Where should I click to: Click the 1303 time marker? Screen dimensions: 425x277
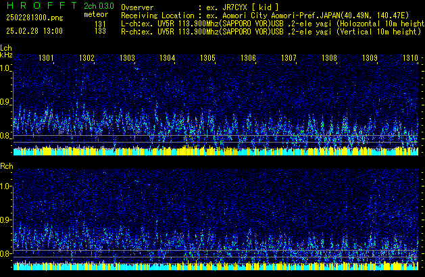coord(127,58)
